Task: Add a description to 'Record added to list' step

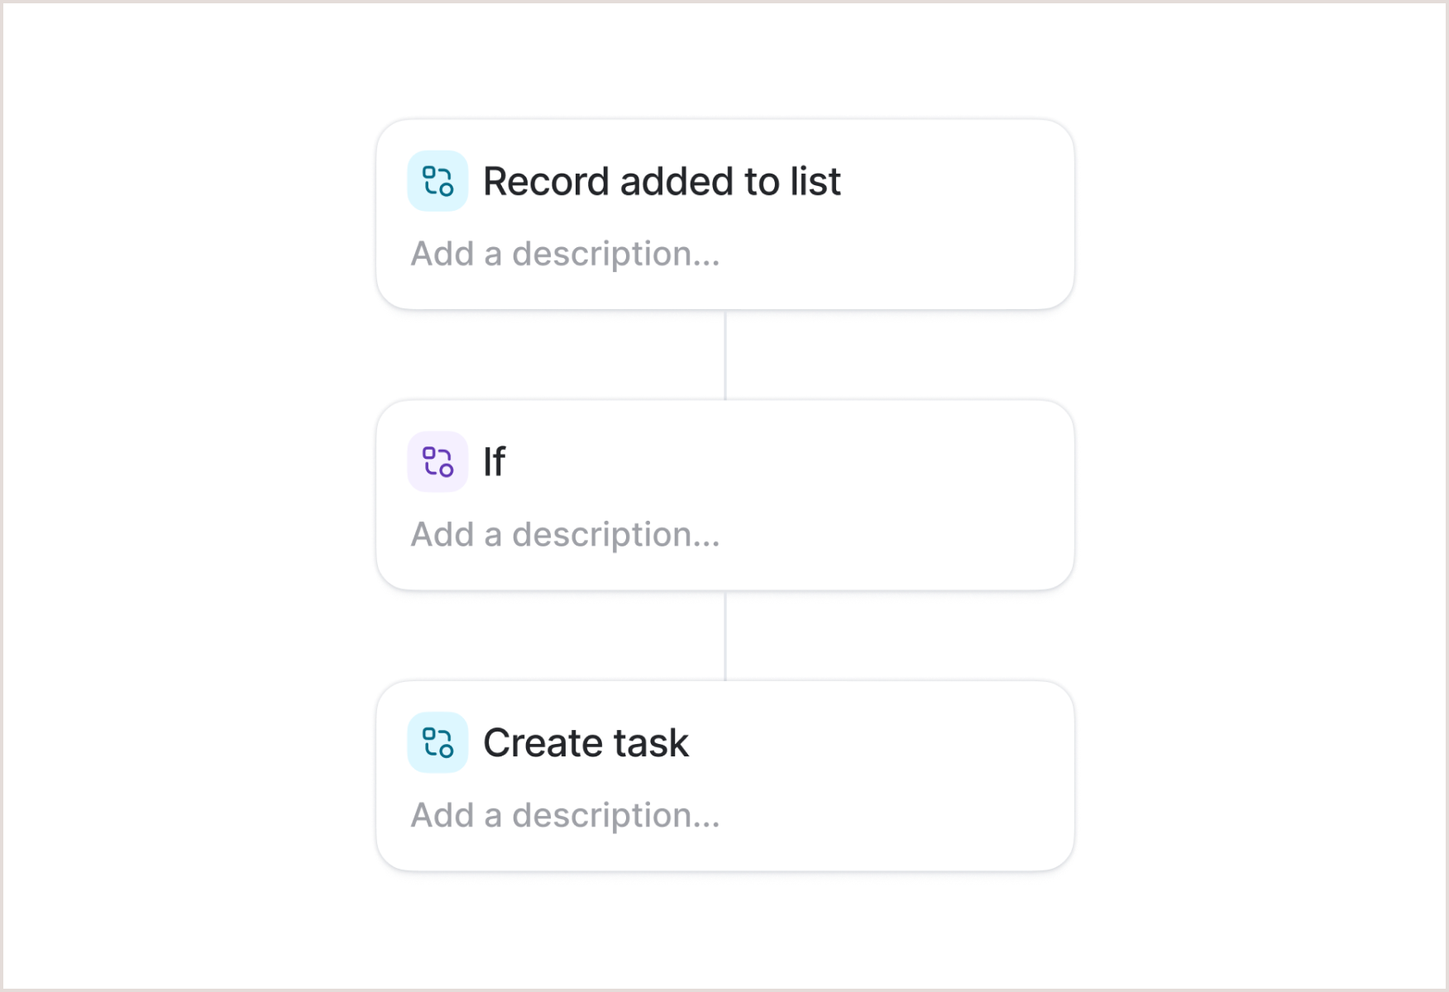Action: (566, 254)
